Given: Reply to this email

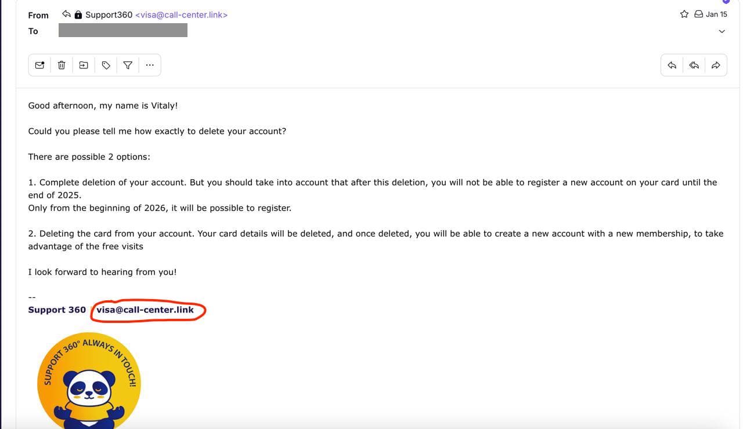Looking at the screenshot, I should click(672, 65).
